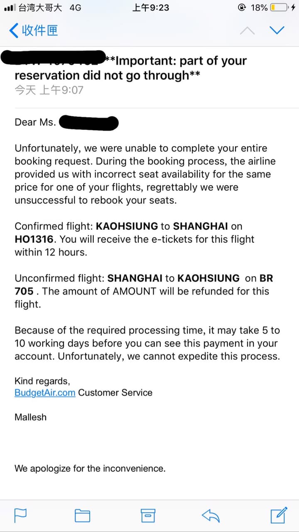Compose new message with pencil icon
Screen dimensions: 299x532
[279, 515]
